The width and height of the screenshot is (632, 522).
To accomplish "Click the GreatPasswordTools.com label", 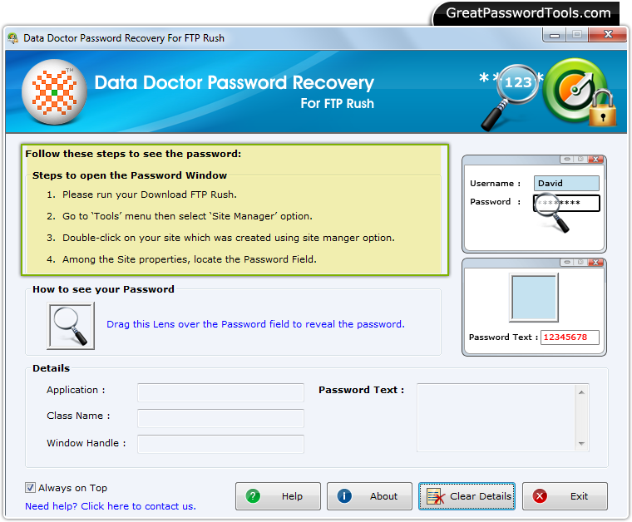I will point(528,13).
